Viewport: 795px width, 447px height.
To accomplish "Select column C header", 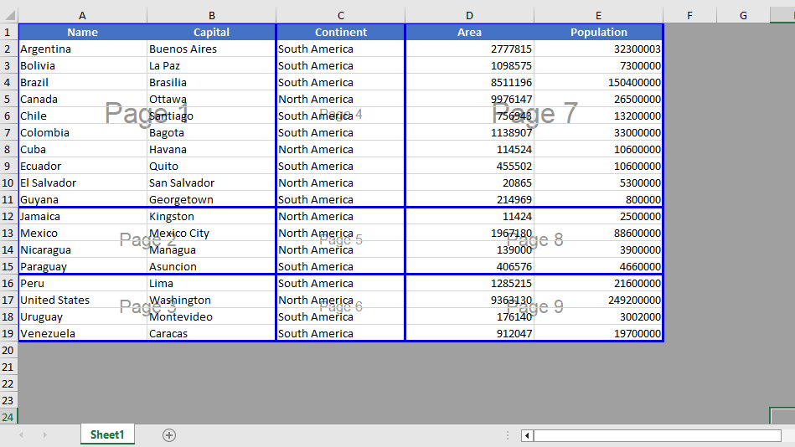I will (341, 16).
